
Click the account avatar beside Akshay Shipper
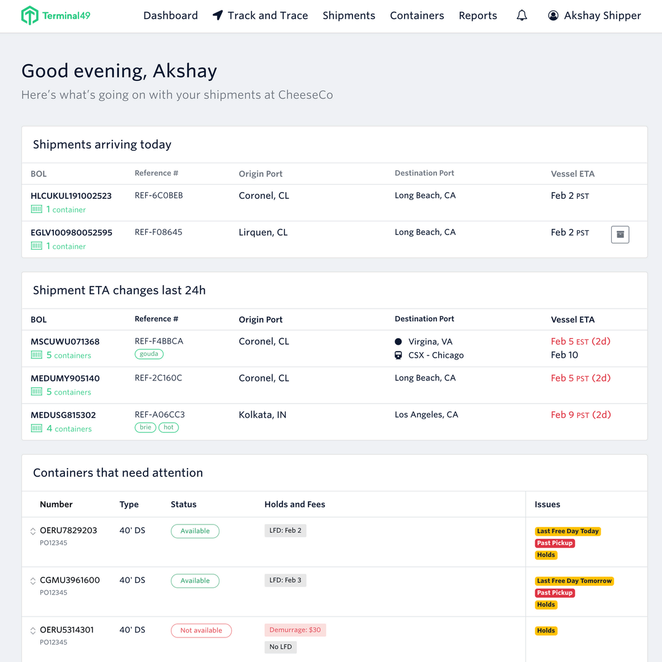click(x=552, y=15)
